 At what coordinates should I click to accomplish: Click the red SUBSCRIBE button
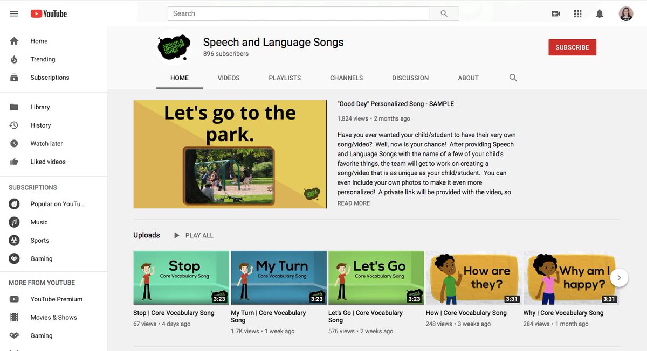[x=572, y=47]
